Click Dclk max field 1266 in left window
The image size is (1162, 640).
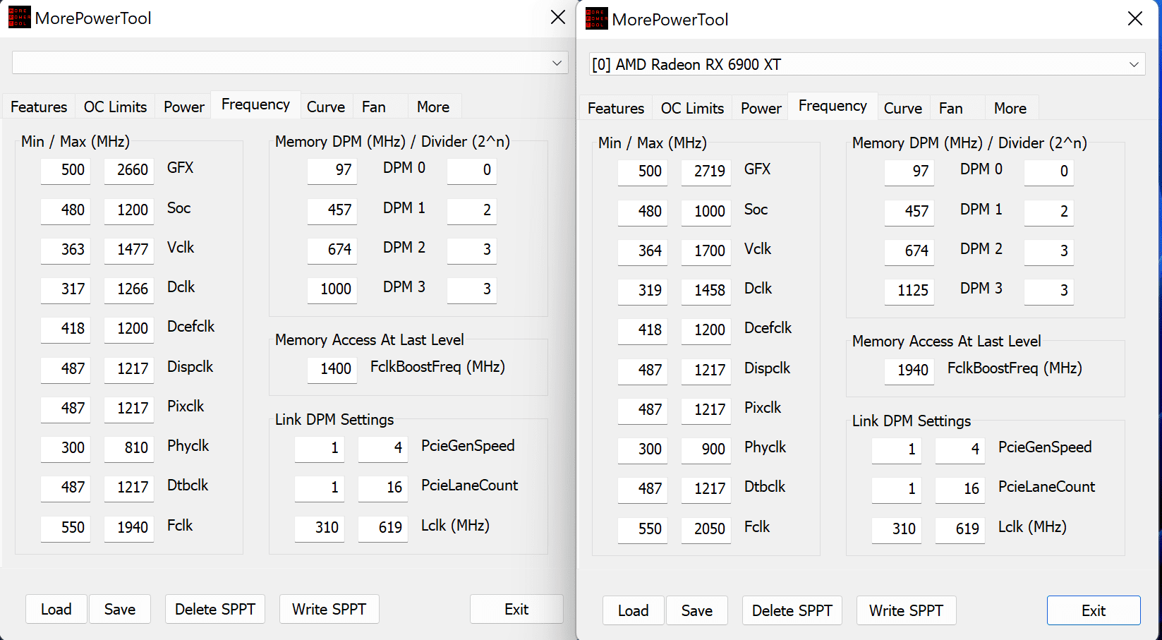[129, 289]
